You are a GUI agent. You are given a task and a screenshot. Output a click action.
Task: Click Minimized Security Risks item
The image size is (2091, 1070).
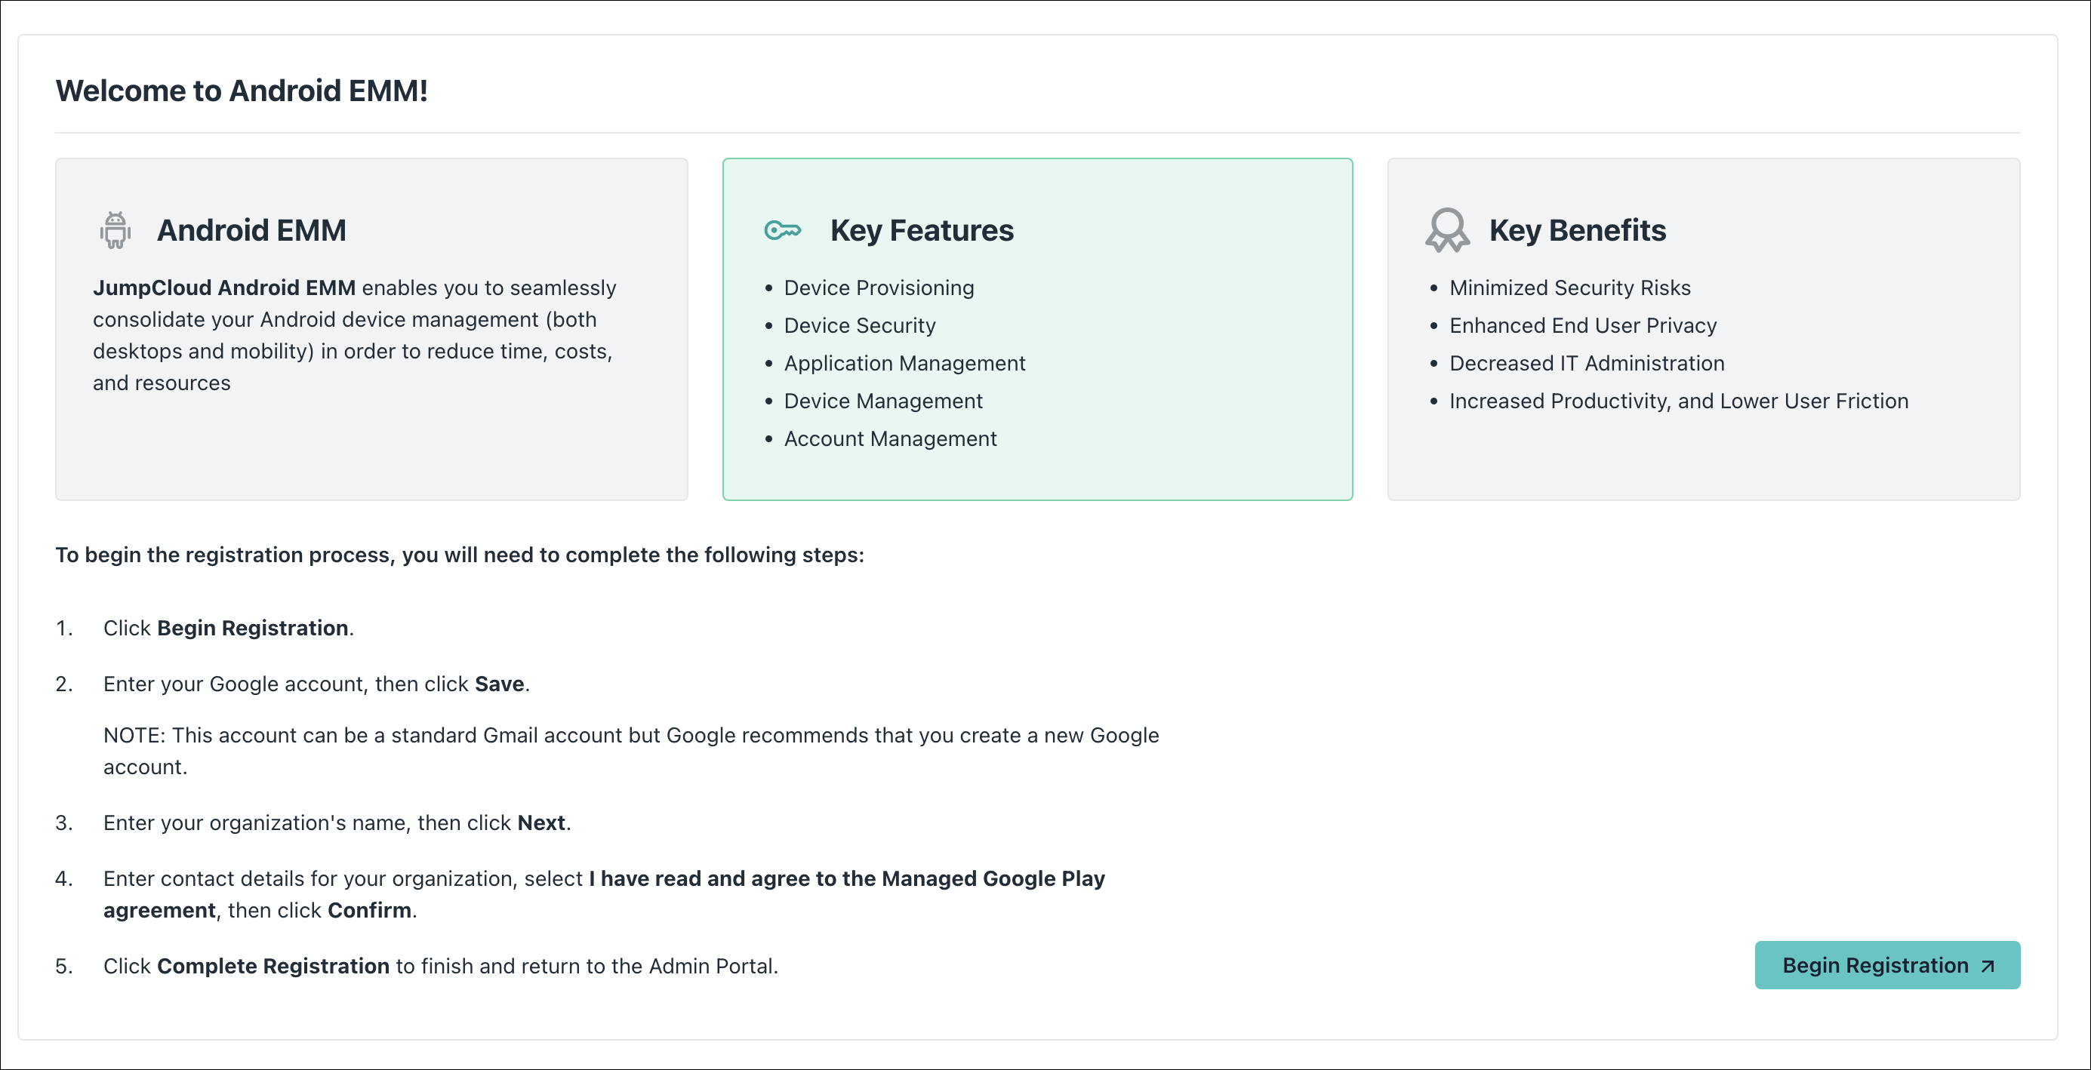(1569, 288)
